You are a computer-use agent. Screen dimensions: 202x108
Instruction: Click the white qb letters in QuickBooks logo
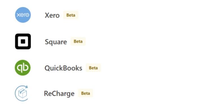tap(23, 68)
